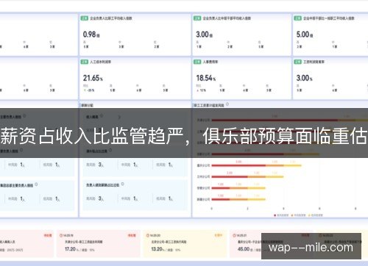
Task: Click the 12% trend arrow under 18.54%
Action: pyautogui.click(x=198, y=90)
